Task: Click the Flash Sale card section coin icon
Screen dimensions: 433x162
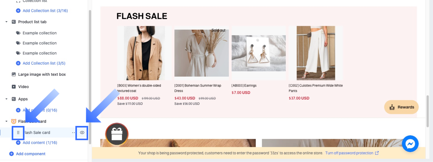Action: pos(14,121)
